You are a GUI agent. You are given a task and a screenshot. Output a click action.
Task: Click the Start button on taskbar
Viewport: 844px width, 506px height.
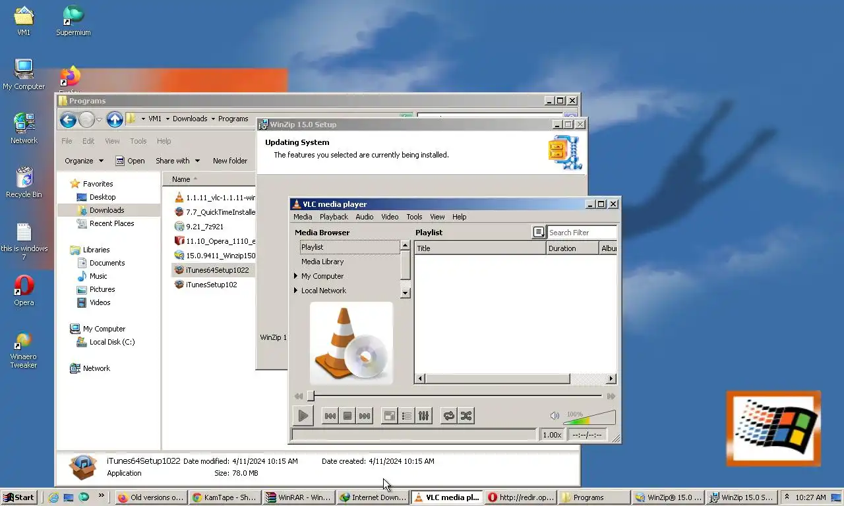[x=18, y=497]
